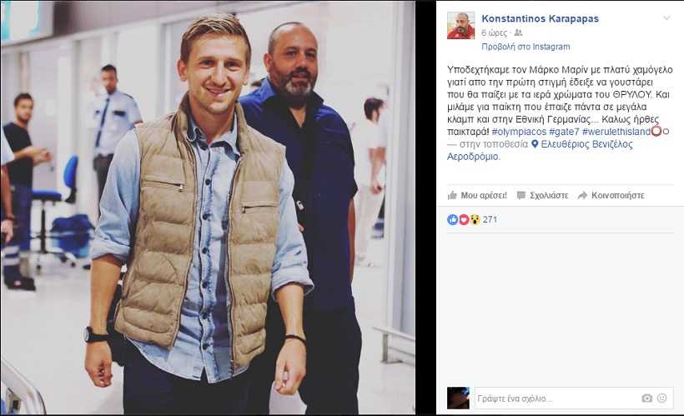
Task: Click the Μου αρέσει like button
Action: point(478,195)
